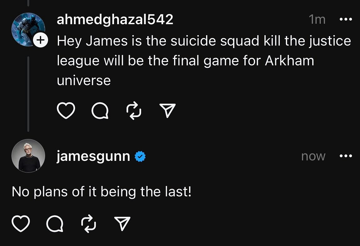Click jamesgunn's blue verified badge
The width and height of the screenshot is (360, 246).
point(140,156)
